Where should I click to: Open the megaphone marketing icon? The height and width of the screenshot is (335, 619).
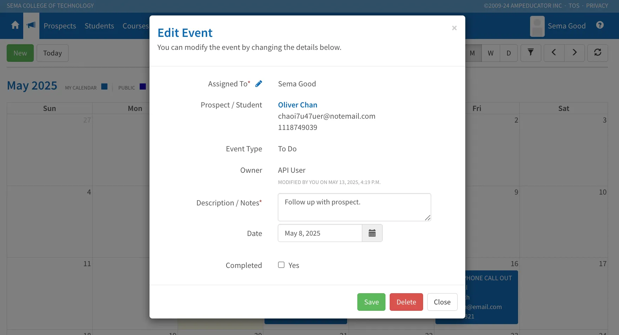click(31, 25)
